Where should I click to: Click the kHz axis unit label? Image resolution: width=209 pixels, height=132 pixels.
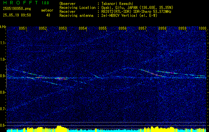[3, 27]
